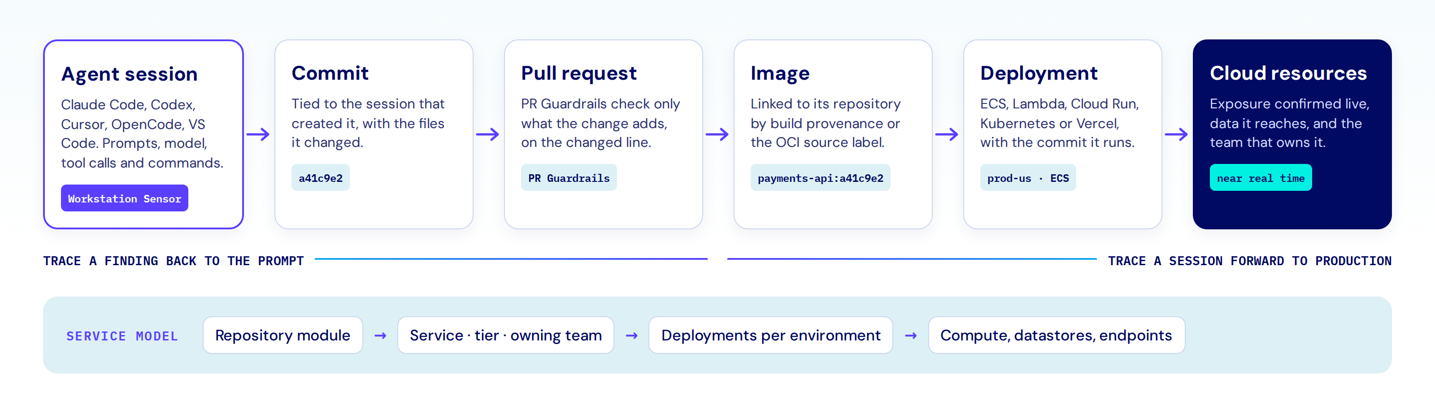Click the SERVICE MODEL label
This screenshot has width=1435, height=413.
[122, 336]
